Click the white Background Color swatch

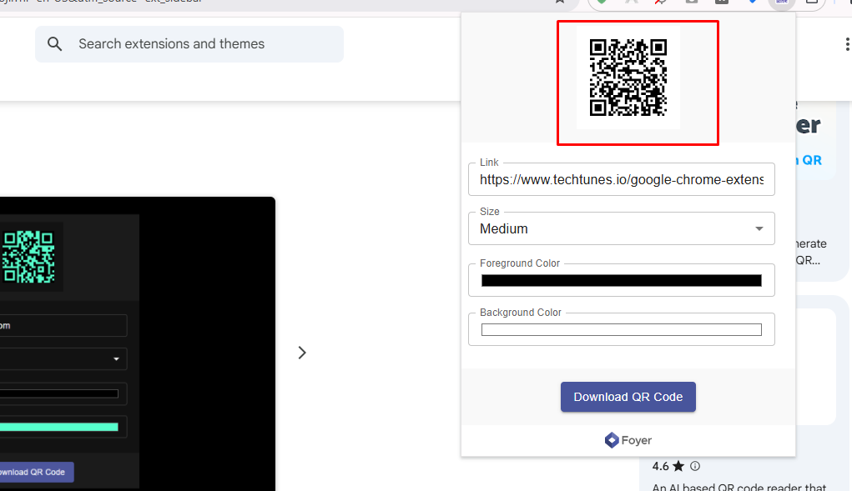(x=621, y=329)
